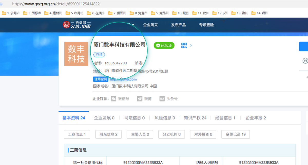
Task: Open the 专项查验 navigation item
Action: (x=206, y=25)
